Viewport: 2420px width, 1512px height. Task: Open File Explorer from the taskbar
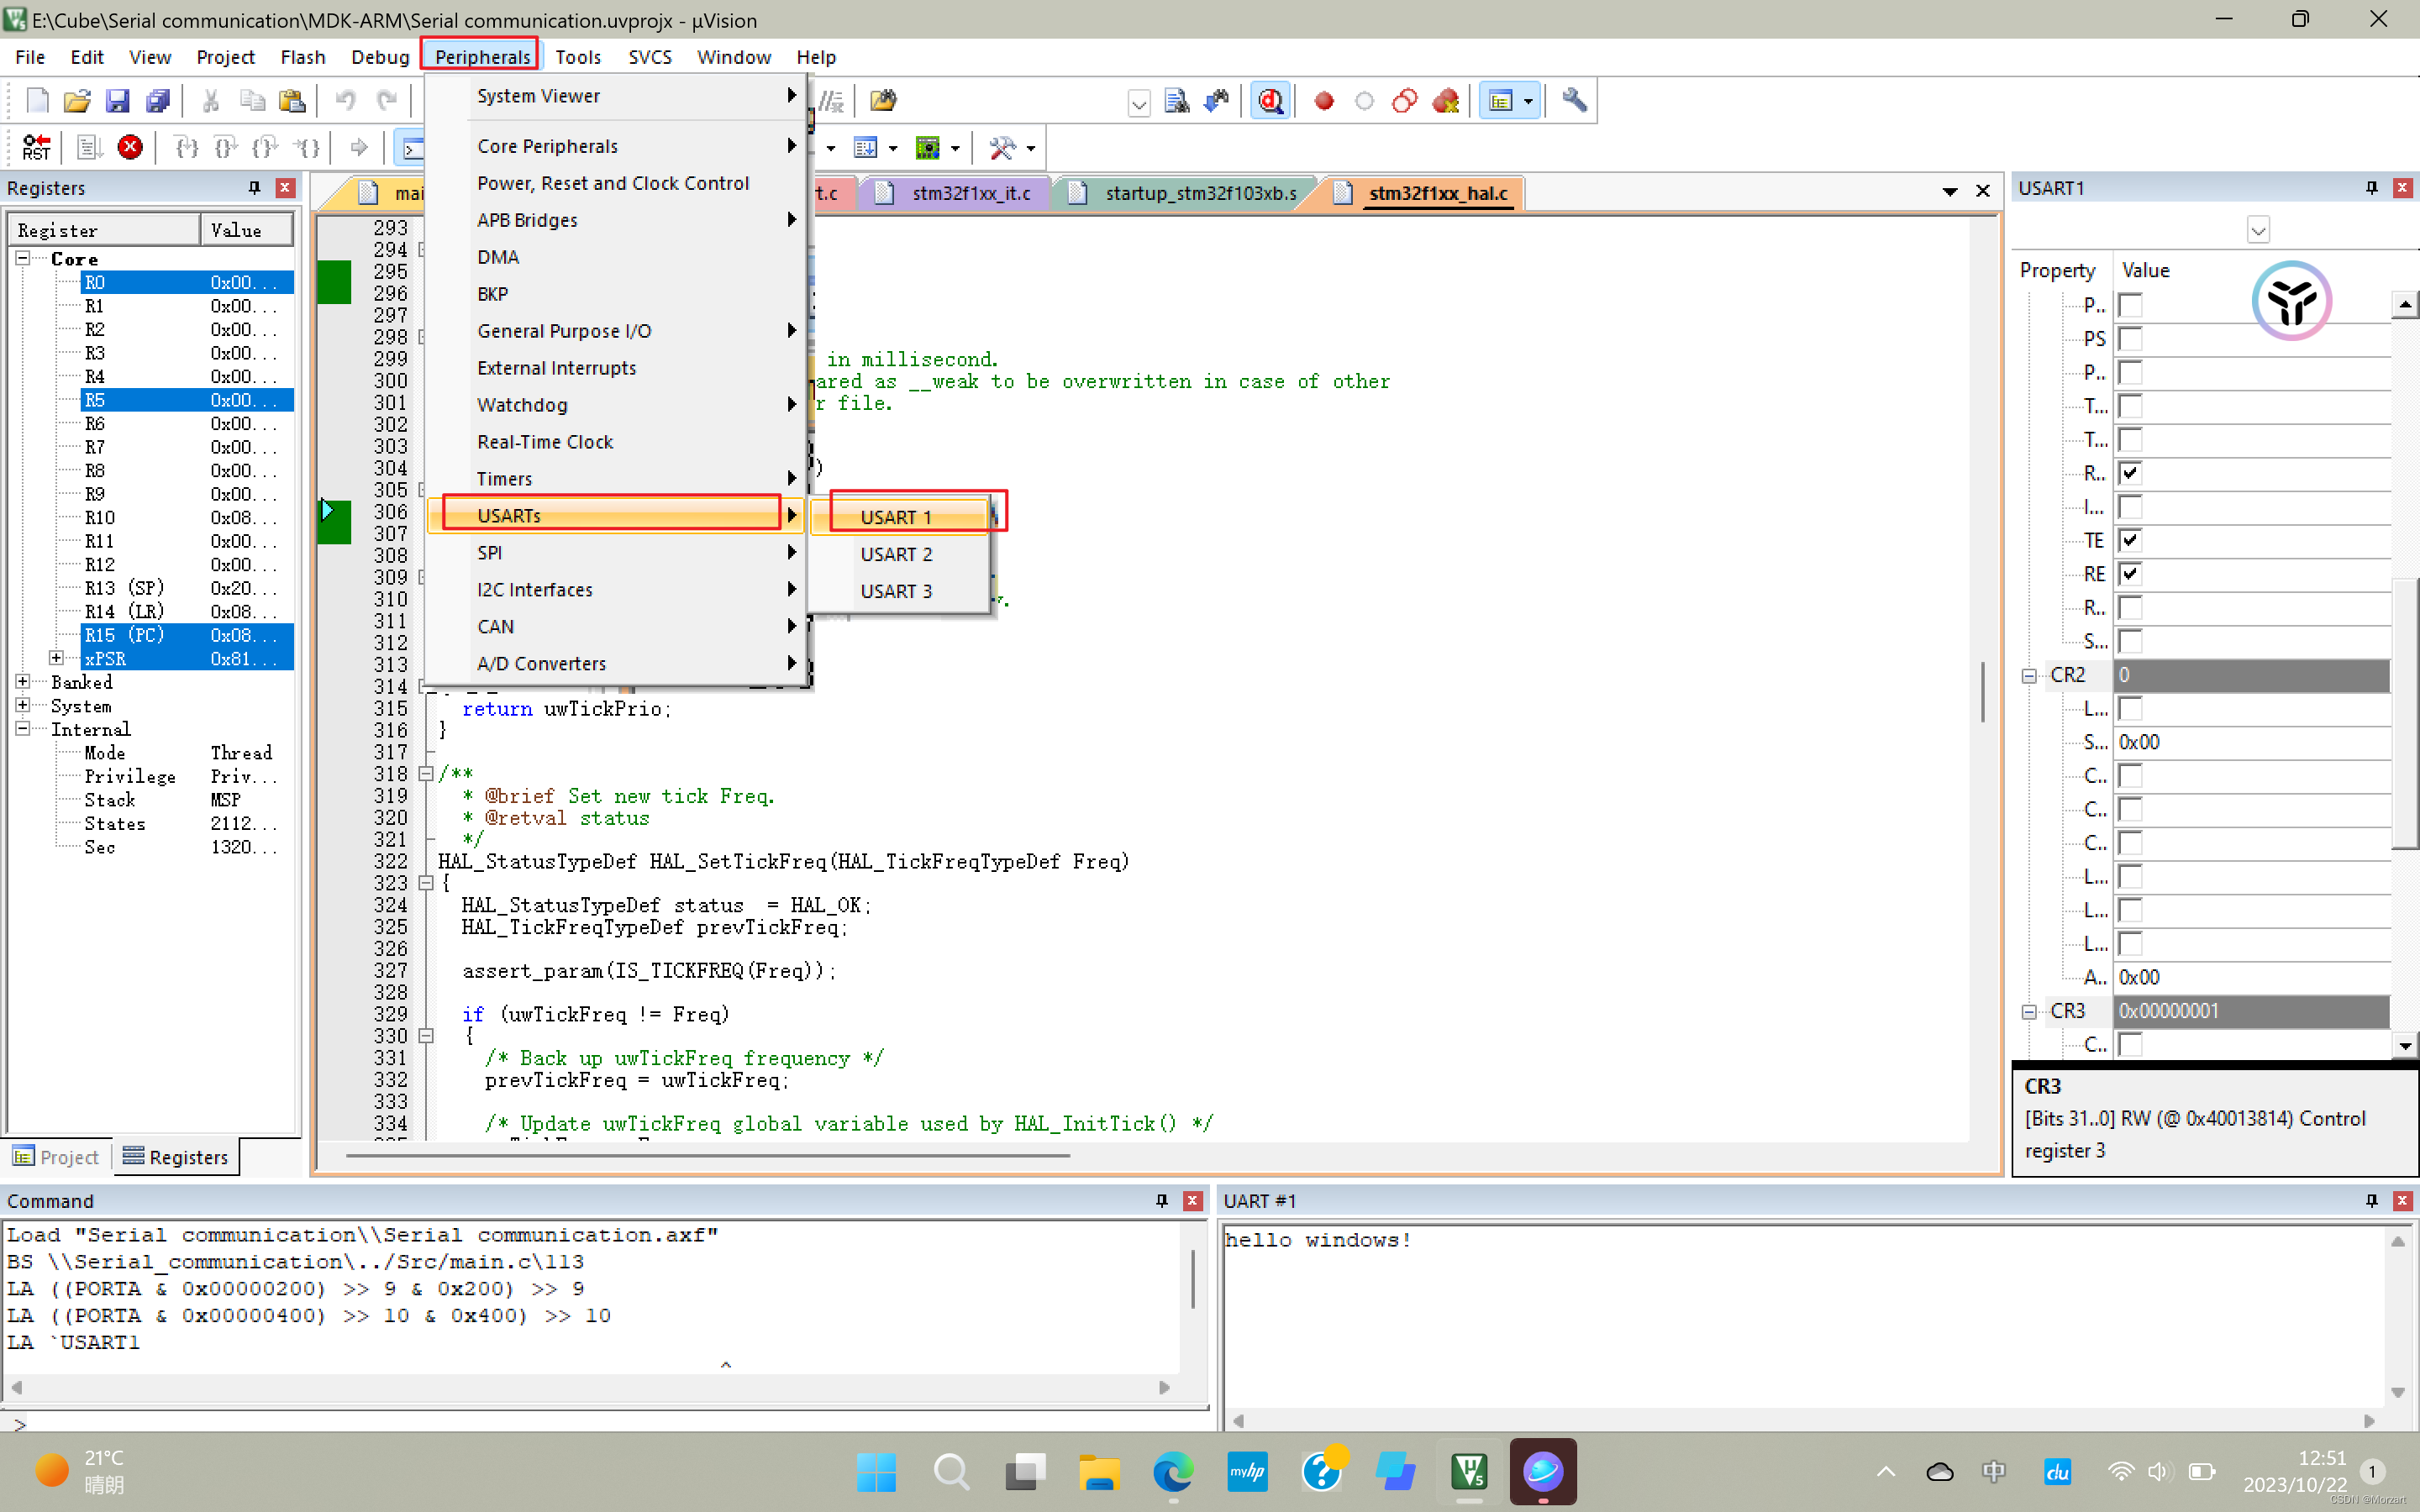(1098, 1471)
